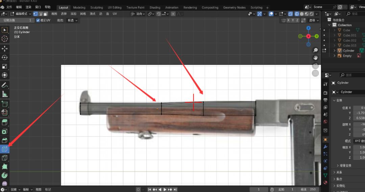This screenshot has height=192, width=365.
Task: Expand the Cylinder item in outliner
Action: pyautogui.click(x=335, y=51)
